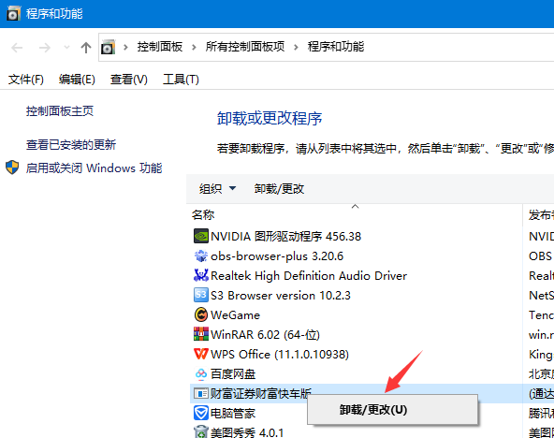Click the 程序和功能 breadcrumb
This screenshot has width=554, height=438.
click(336, 47)
